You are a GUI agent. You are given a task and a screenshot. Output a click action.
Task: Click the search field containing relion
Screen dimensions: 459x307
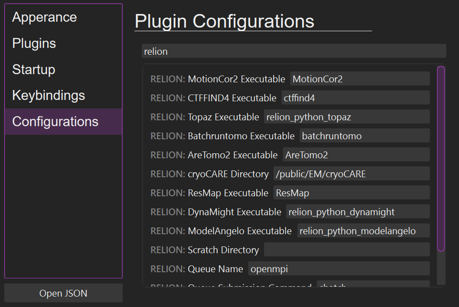coord(293,51)
